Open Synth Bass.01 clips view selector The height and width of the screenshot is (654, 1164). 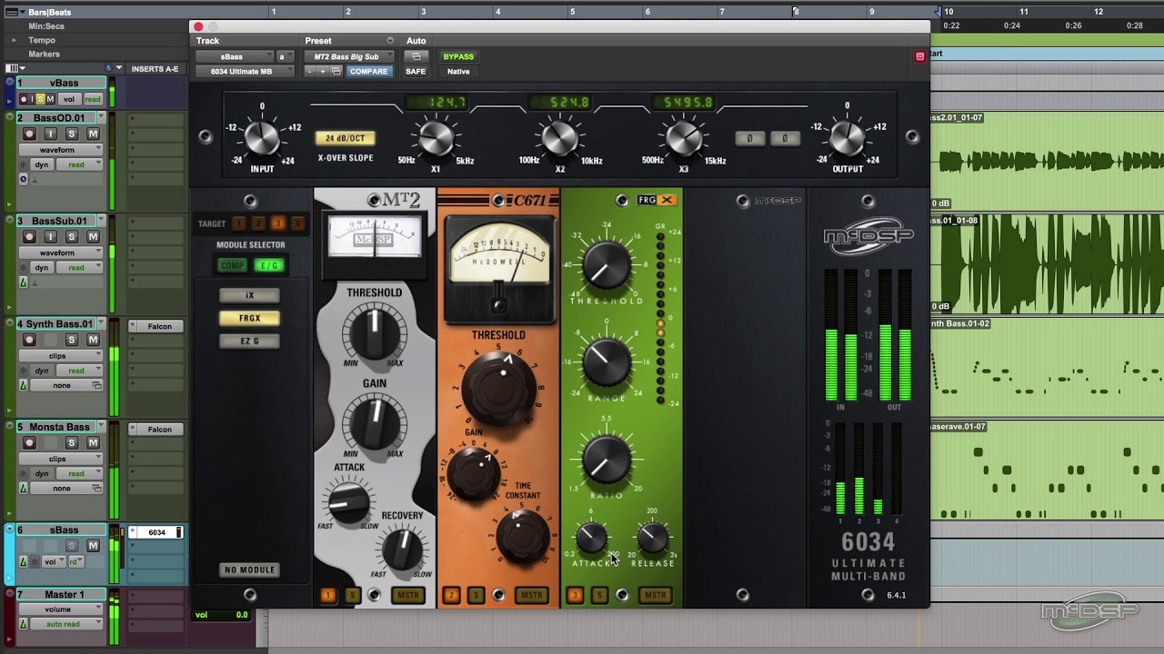[61, 356]
